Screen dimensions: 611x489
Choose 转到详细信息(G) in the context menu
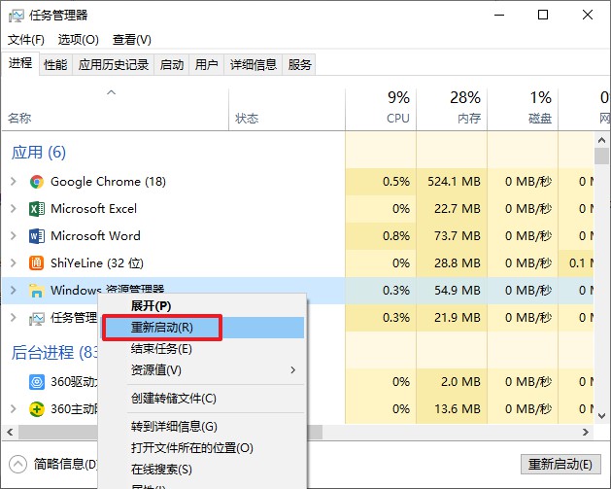click(x=202, y=427)
